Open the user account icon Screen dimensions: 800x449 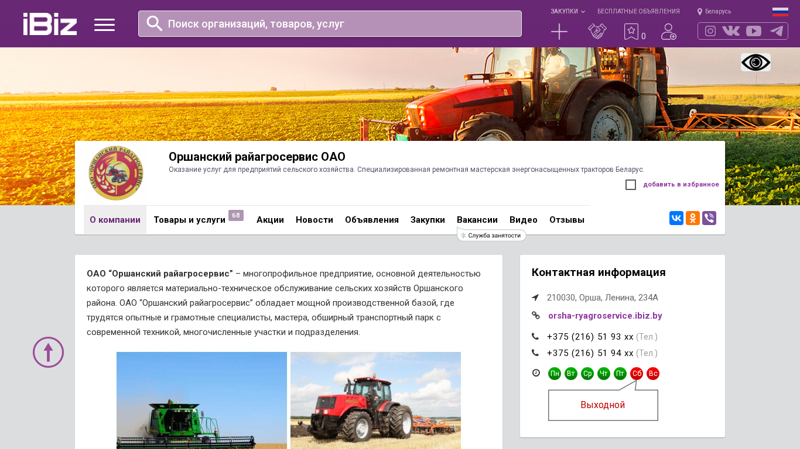(669, 32)
